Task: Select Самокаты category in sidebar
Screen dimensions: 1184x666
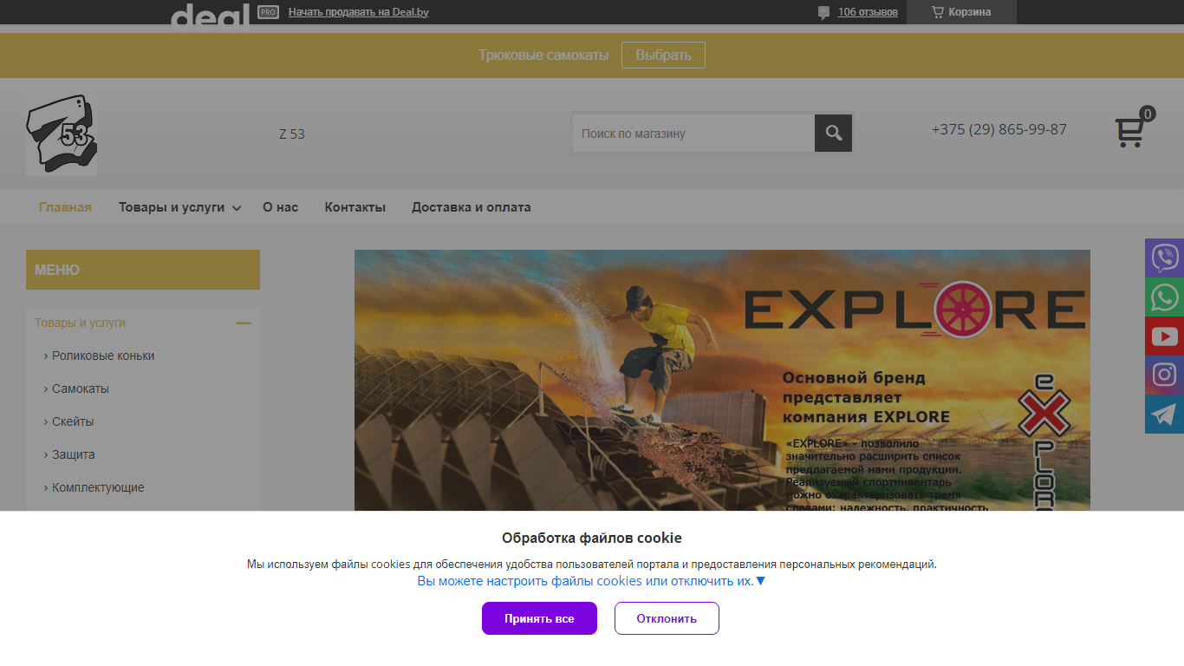Action: (81, 388)
